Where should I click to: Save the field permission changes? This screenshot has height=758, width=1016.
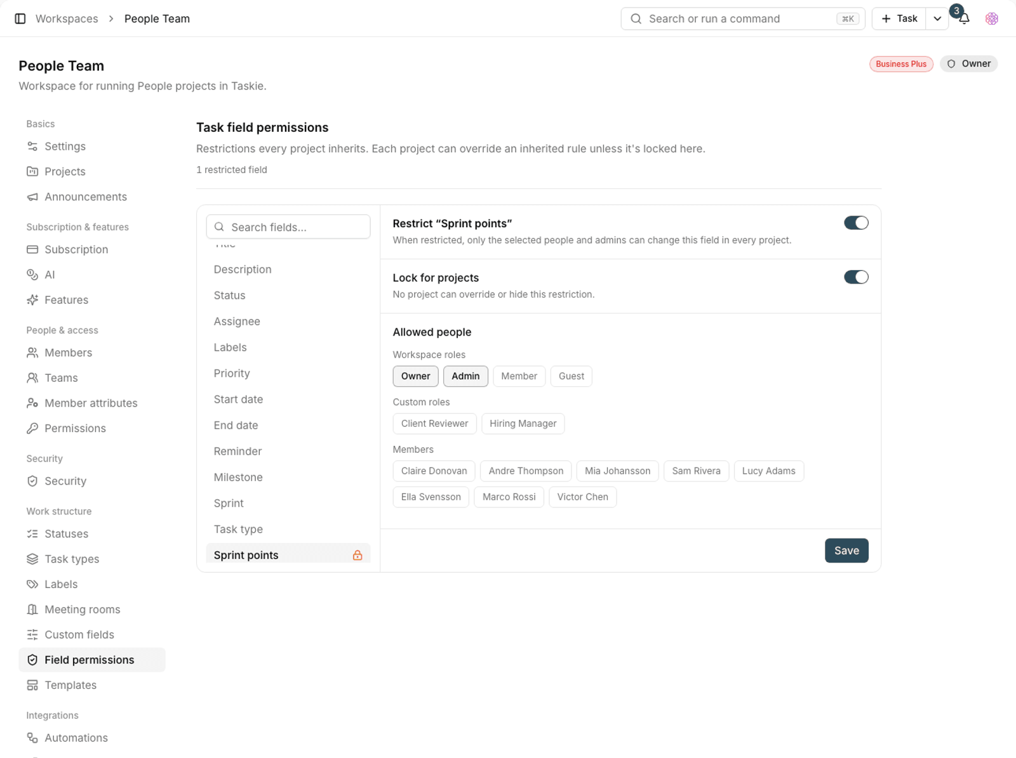point(846,551)
